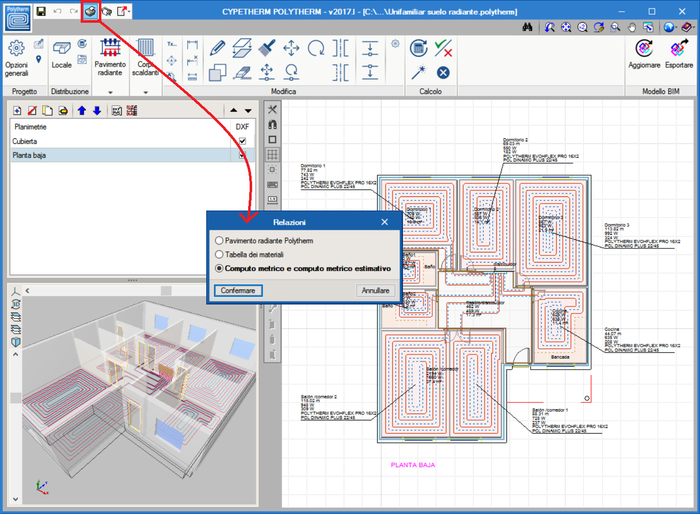Screen dimensions: 700x514
Task: Click the Locale room tool
Action: [62, 55]
